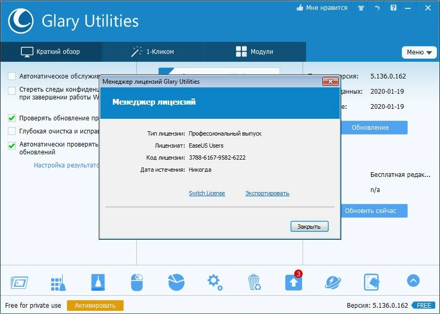The height and width of the screenshot is (314, 440).
Task: Open the Настройка результатов link
Action: (x=66, y=165)
